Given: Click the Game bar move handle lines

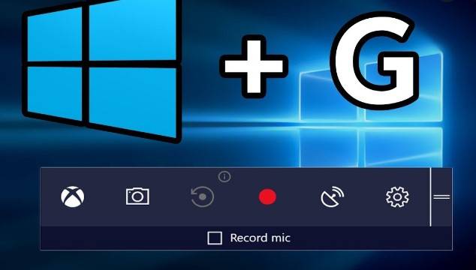Looking at the screenshot, I should [x=441, y=197].
